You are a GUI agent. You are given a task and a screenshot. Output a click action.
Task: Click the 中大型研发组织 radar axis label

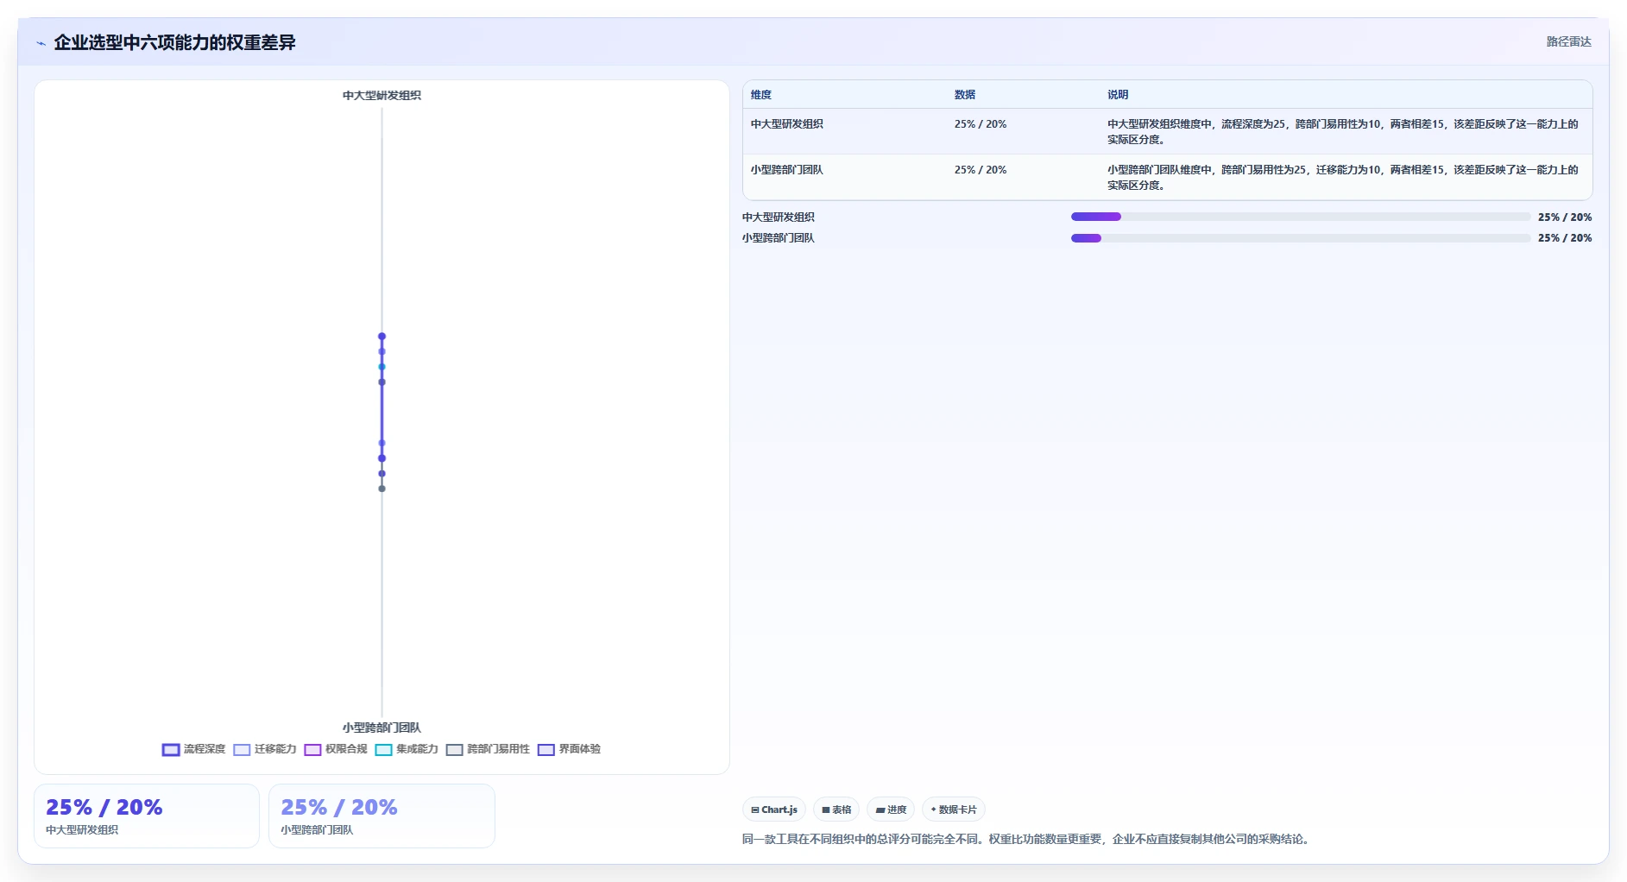(x=382, y=96)
